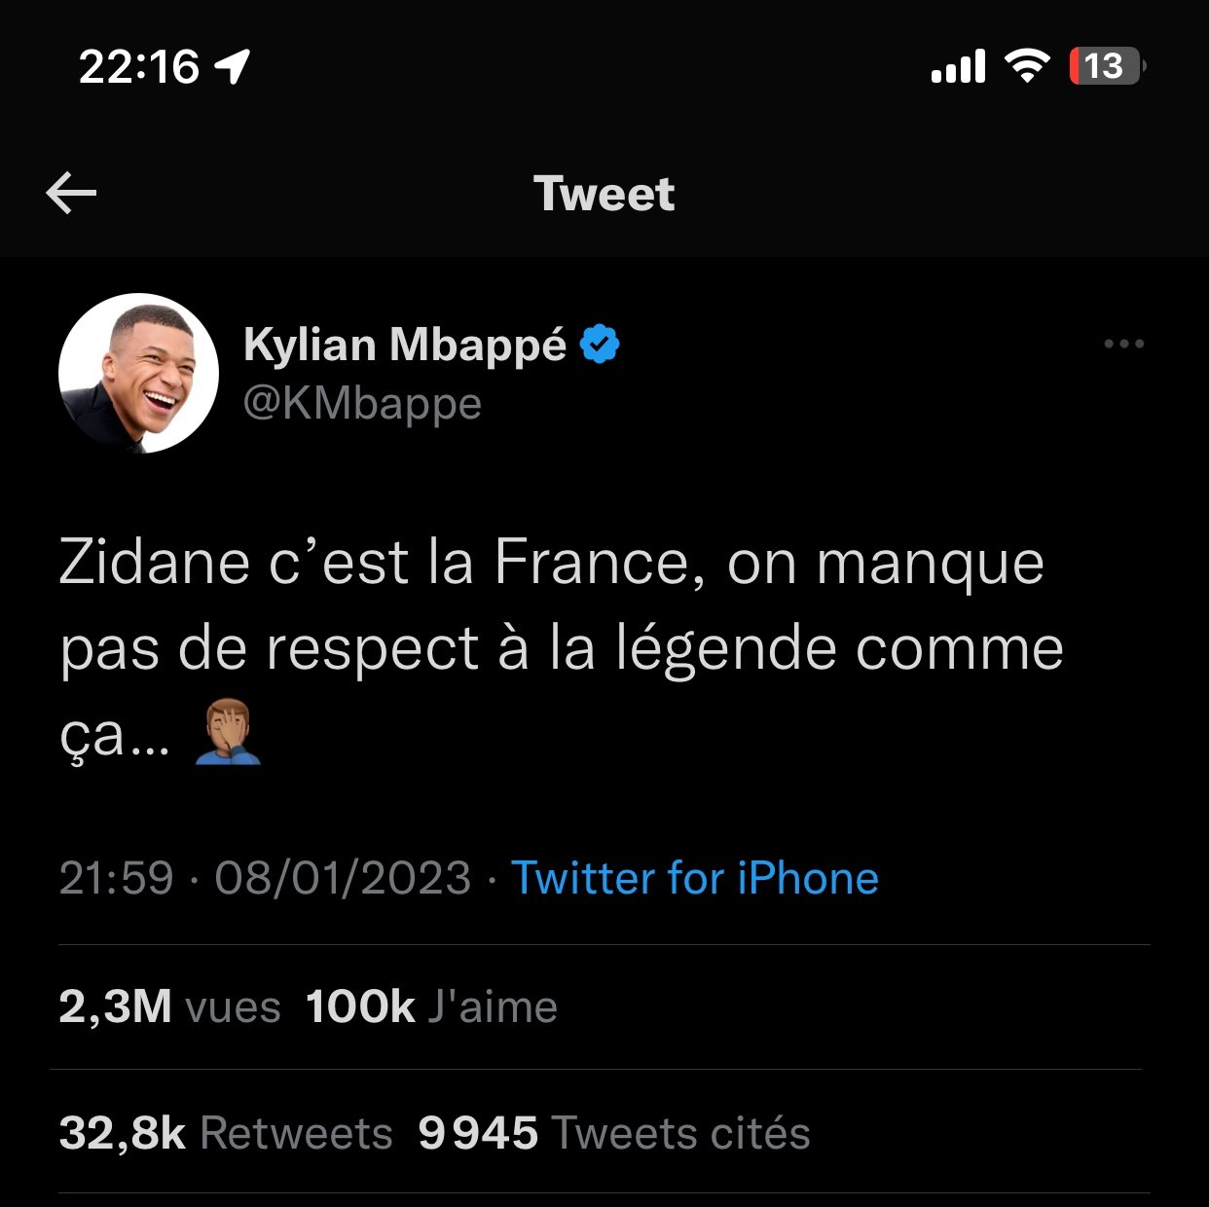
Task: View the 32,8k Retweets list
Action: pos(226,1133)
